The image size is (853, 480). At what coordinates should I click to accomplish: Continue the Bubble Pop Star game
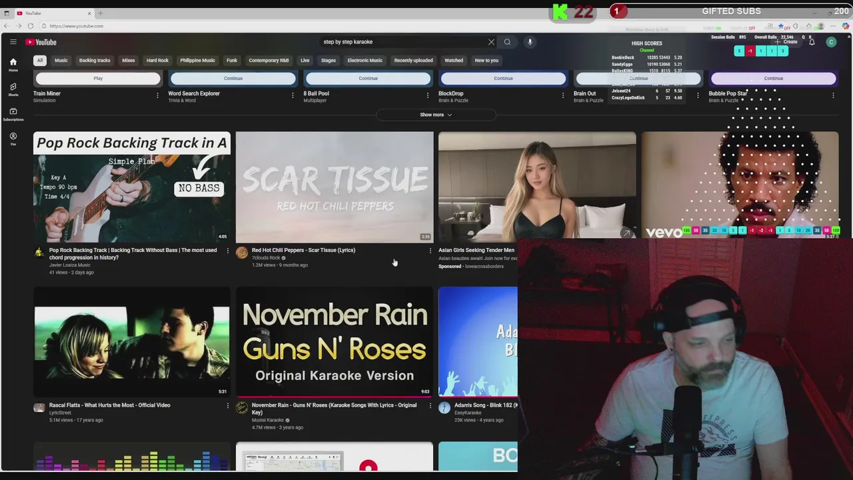[x=774, y=79]
